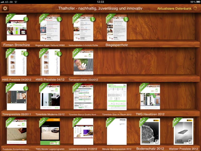201x151 pixels.
Task: Click the Aktualisiere Datenbank text
Action: (x=174, y=9)
